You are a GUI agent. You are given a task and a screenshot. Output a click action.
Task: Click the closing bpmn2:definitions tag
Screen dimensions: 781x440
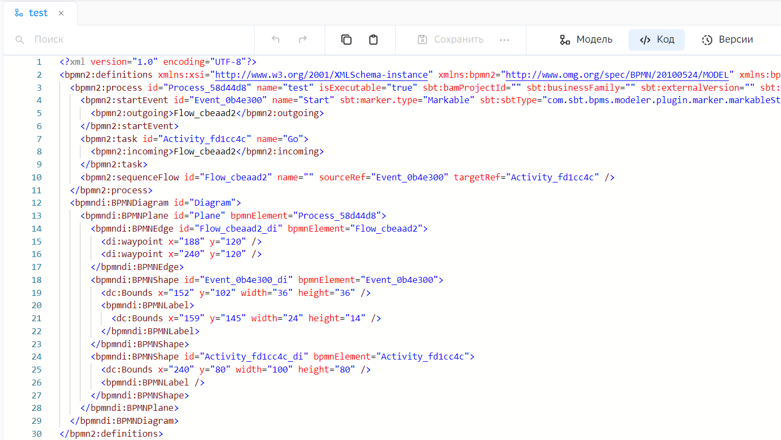tap(111, 434)
